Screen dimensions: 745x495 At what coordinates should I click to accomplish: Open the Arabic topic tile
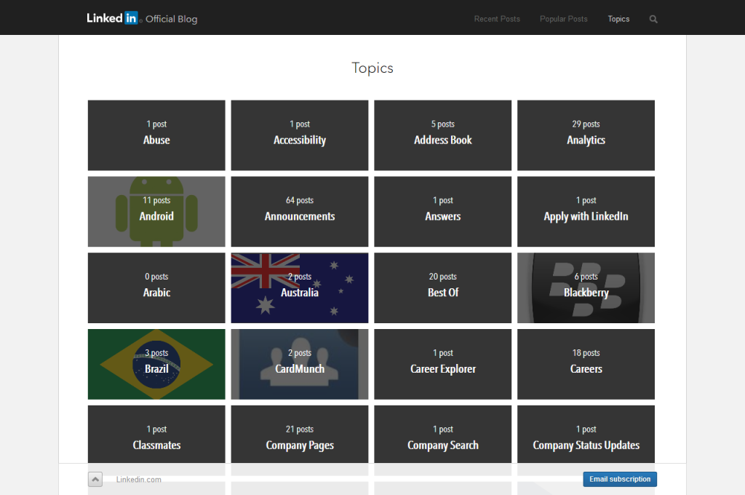(156, 288)
